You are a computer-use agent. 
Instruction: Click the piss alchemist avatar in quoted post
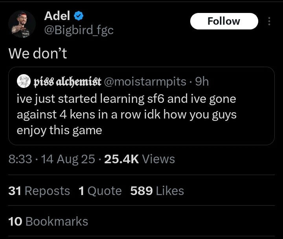24,81
